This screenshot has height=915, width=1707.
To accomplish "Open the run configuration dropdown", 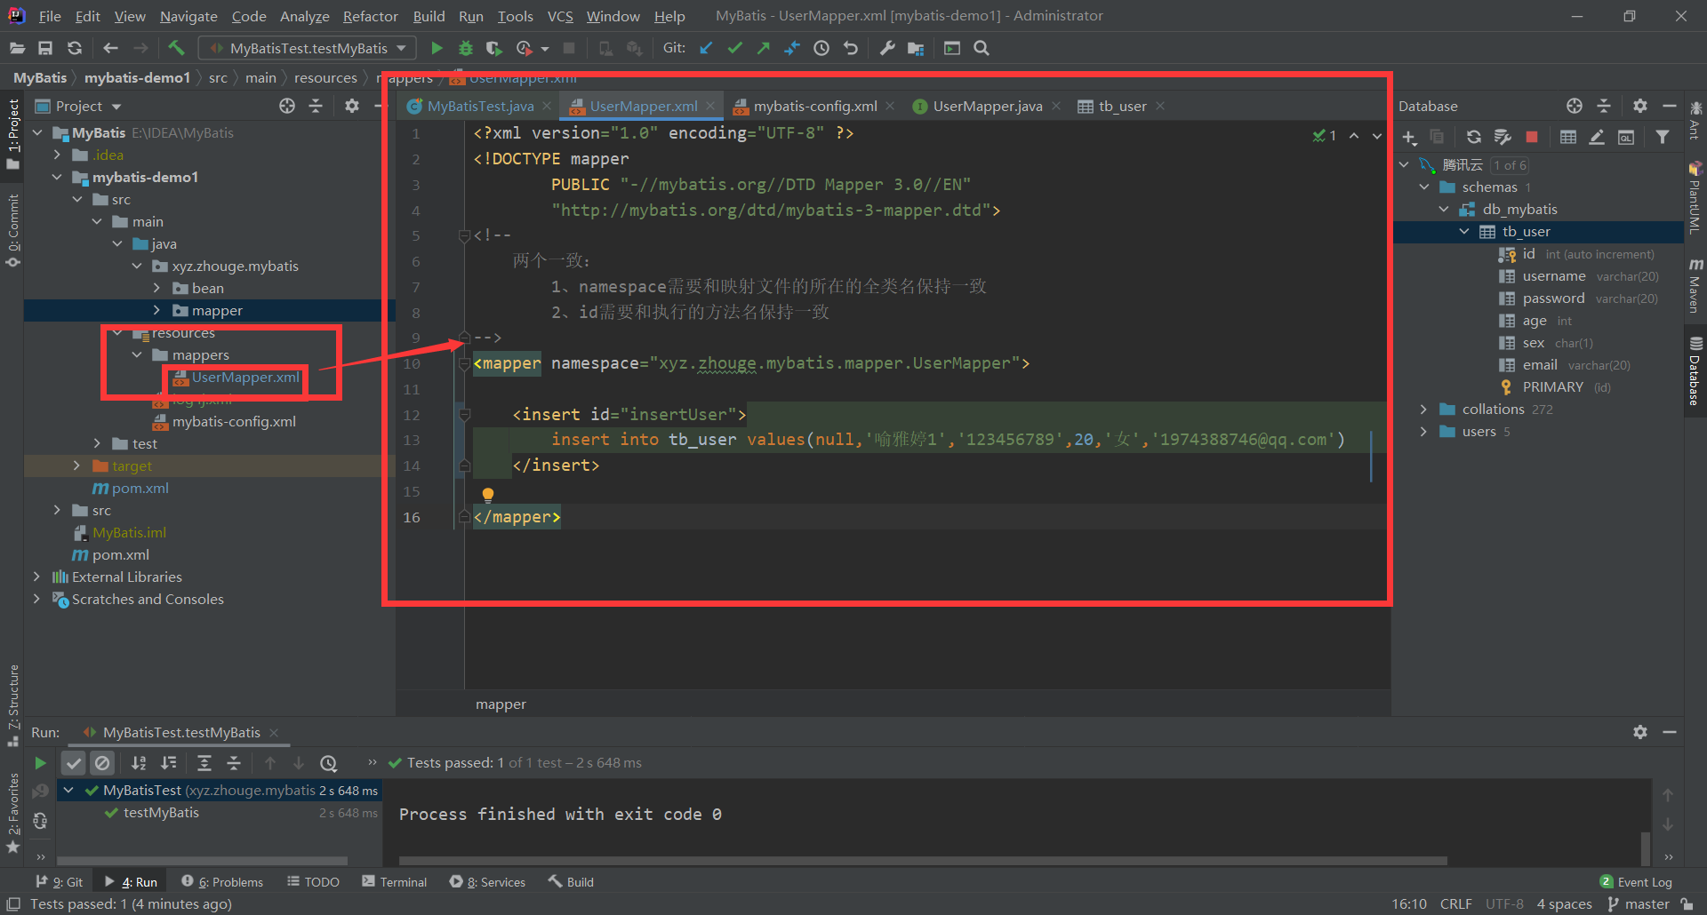I will point(308,48).
